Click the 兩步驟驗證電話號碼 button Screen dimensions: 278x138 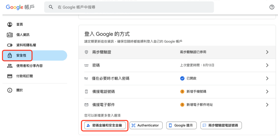221,126
